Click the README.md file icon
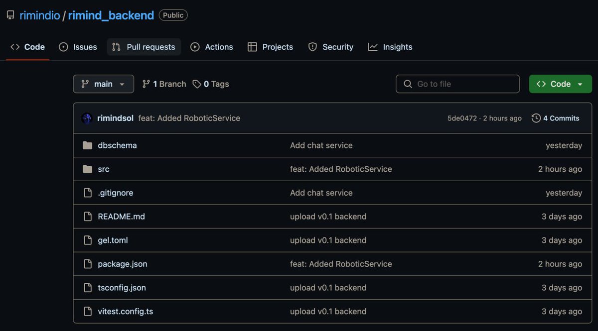 (x=88, y=217)
